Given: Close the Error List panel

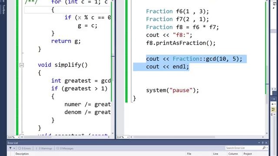Looking at the screenshot, I should pyautogui.click(x=266, y=143).
